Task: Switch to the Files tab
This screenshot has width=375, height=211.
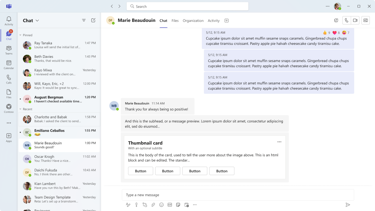Action: coord(175,21)
